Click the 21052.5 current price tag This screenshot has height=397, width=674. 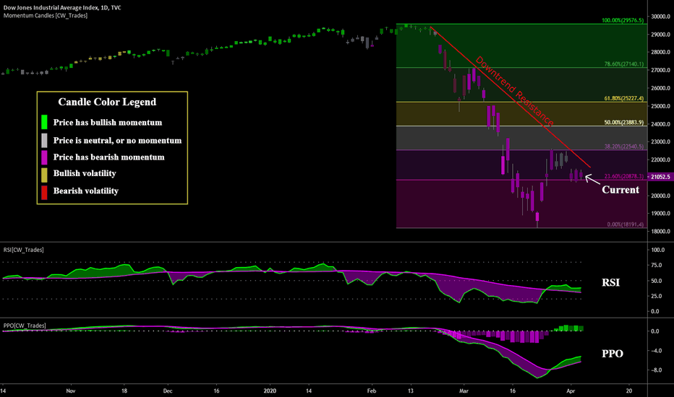661,177
